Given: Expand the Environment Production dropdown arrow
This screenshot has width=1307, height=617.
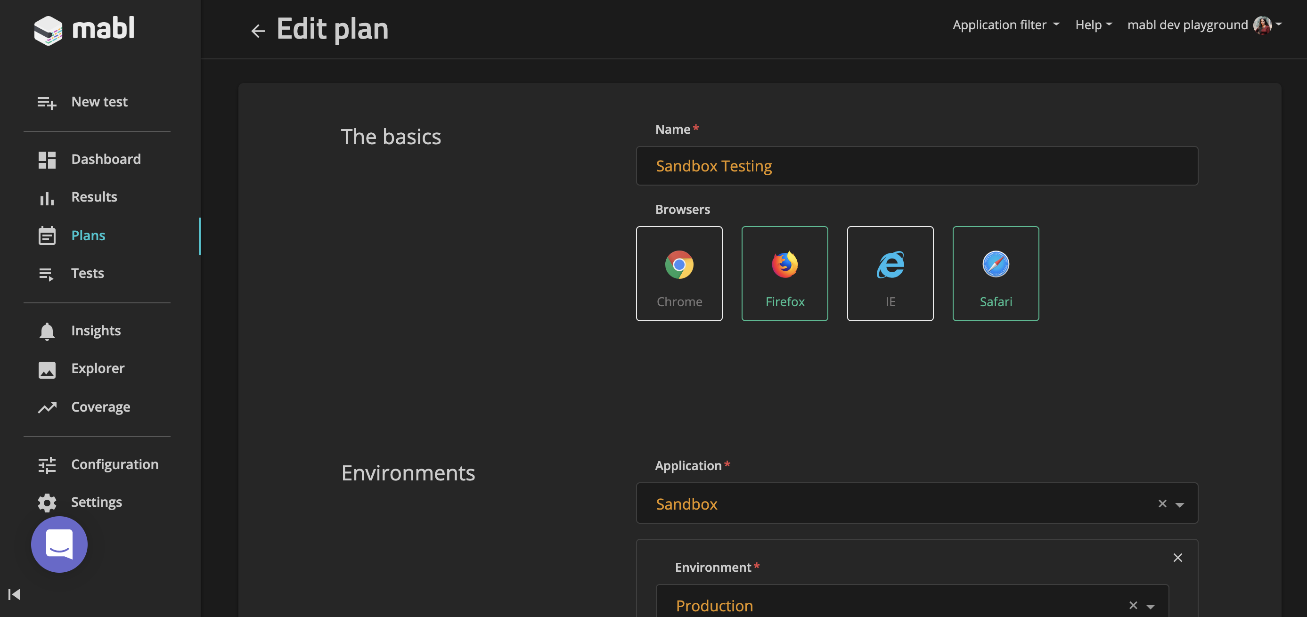Looking at the screenshot, I should tap(1150, 606).
